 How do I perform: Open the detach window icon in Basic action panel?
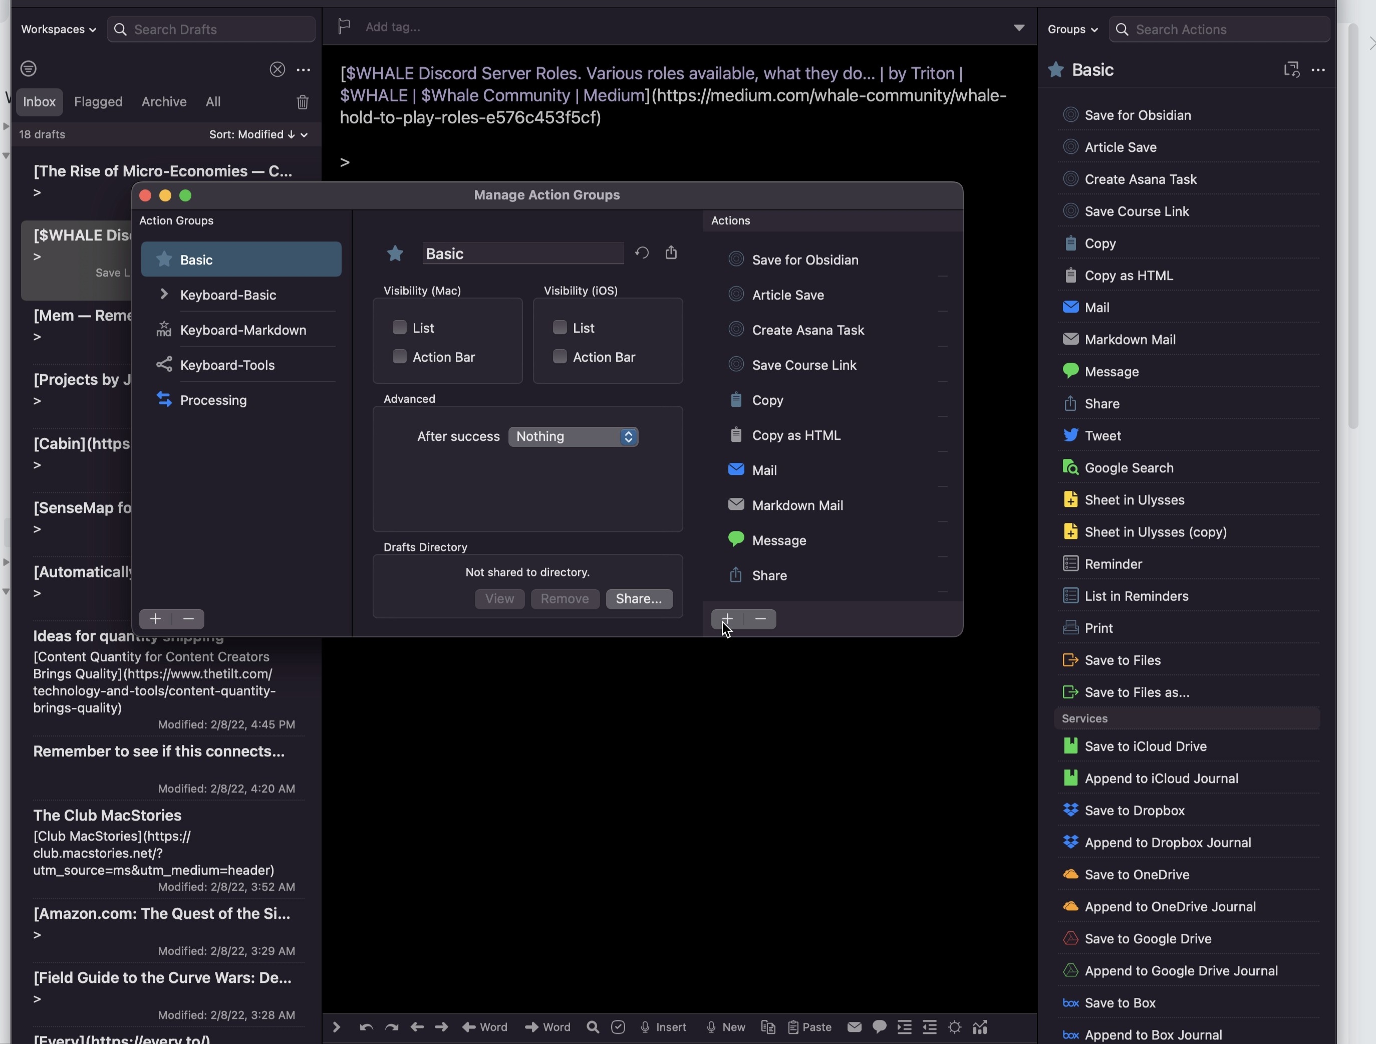point(1291,69)
